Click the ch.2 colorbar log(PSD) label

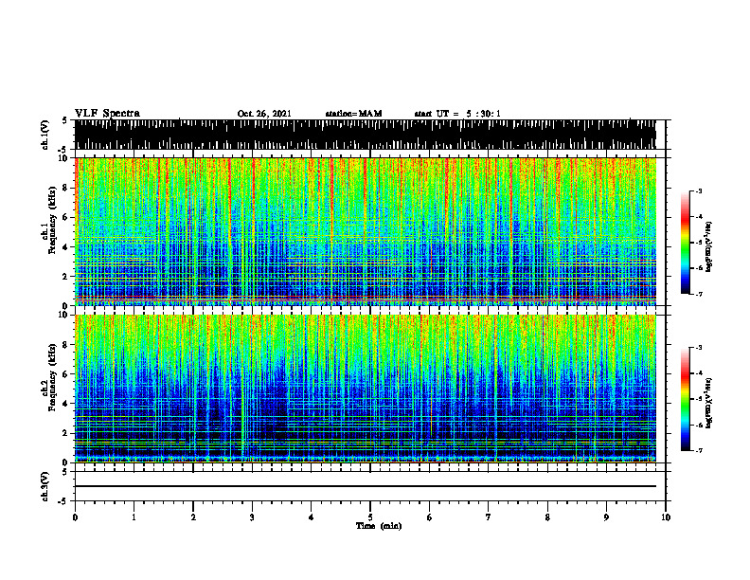click(x=709, y=403)
